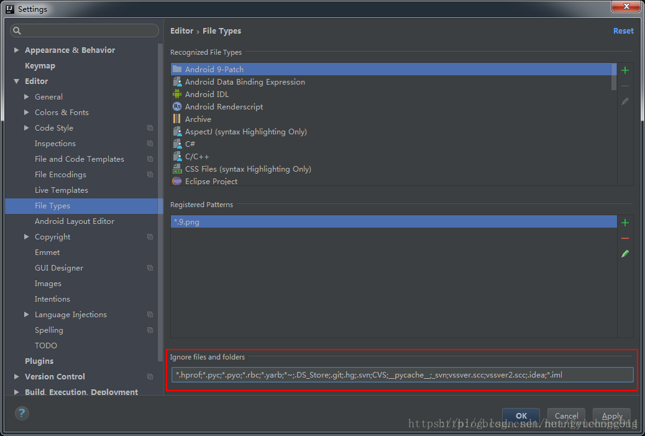Expand the Copyright node

[26, 237]
